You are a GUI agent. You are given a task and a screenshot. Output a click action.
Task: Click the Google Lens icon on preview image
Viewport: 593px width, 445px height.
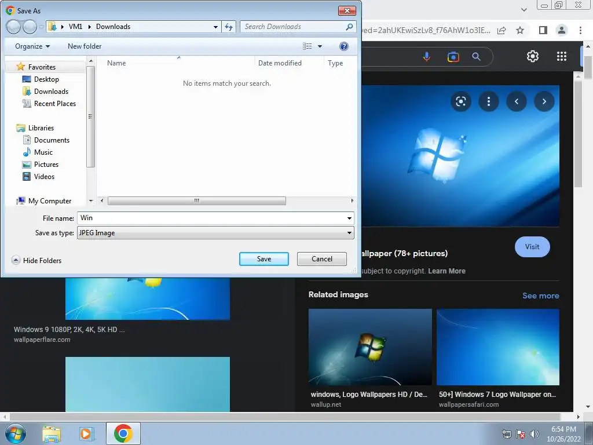coord(460,101)
